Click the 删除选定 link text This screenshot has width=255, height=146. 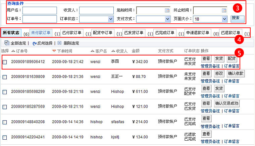point(71,43)
